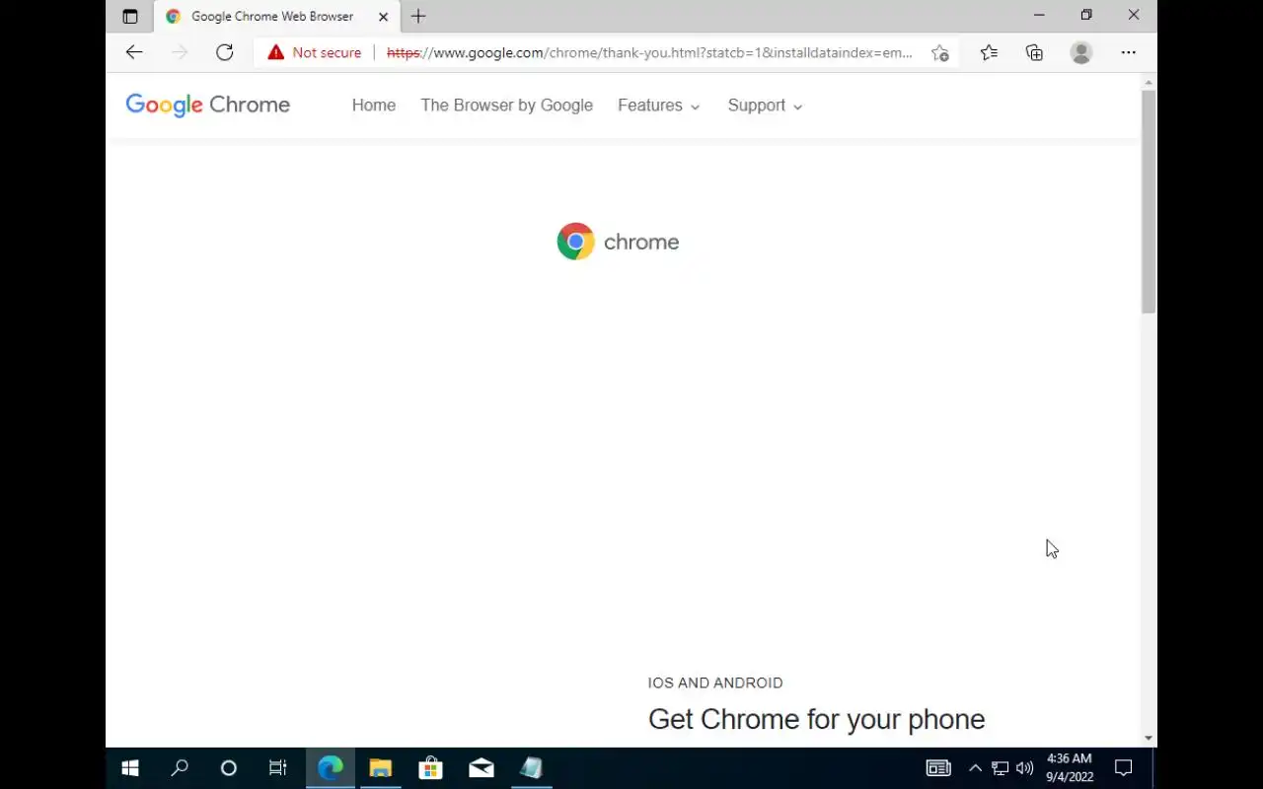Expand the Features dropdown

point(659,106)
